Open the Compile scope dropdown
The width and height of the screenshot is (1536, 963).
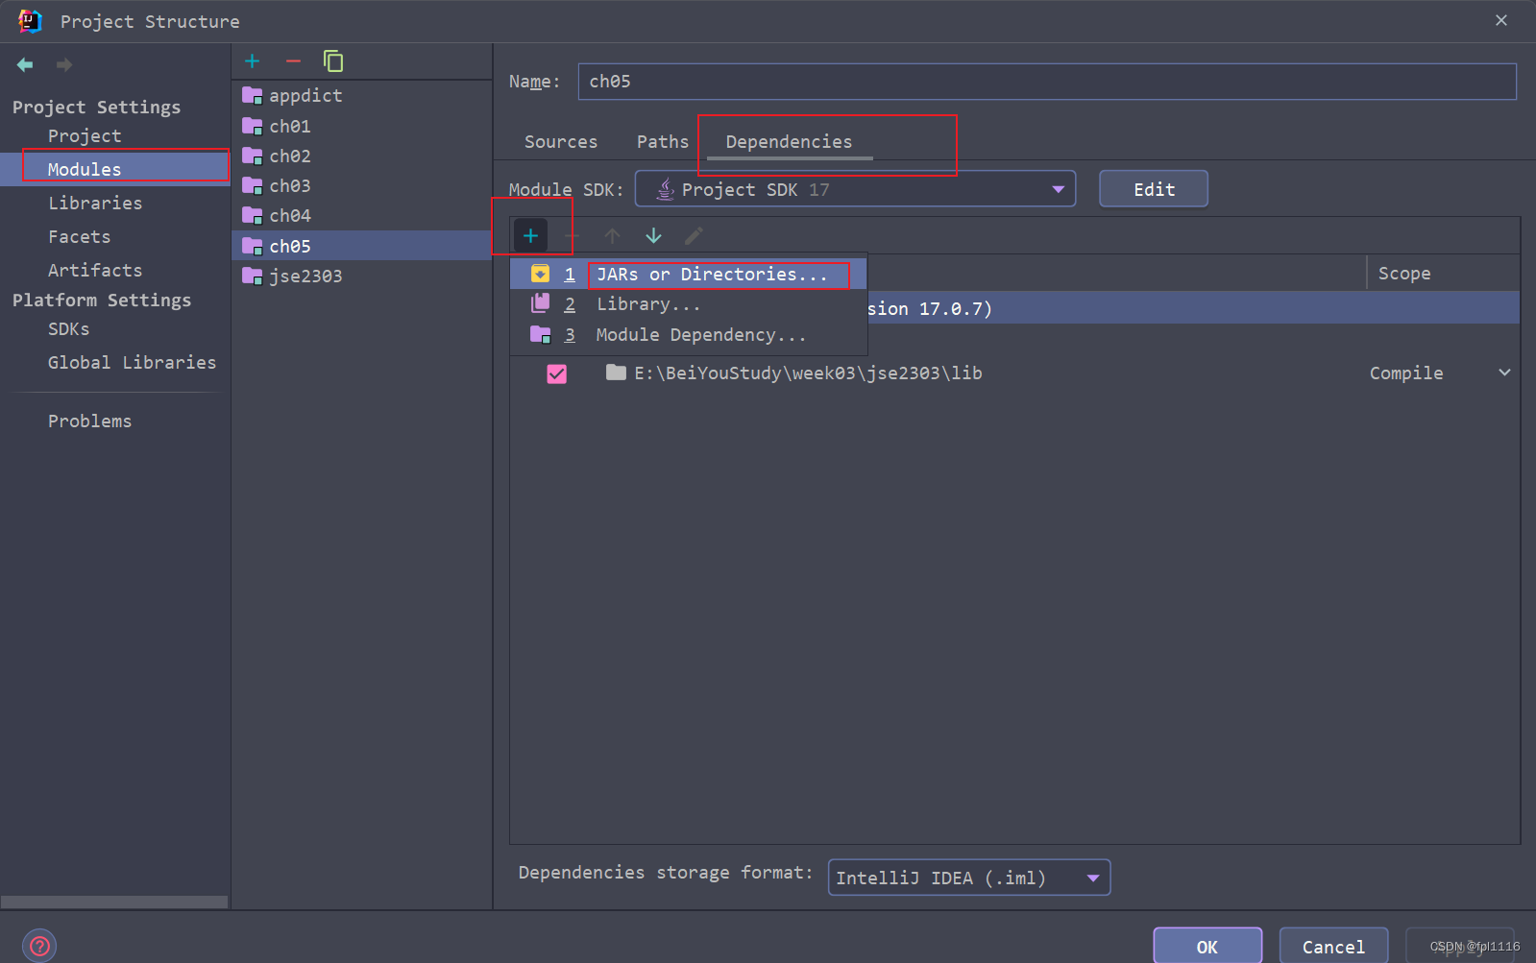[x=1504, y=373]
